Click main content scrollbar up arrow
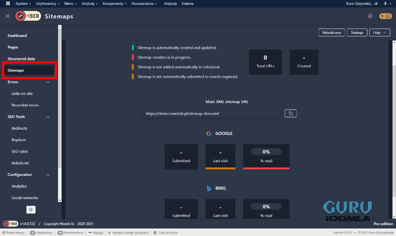 click(394, 42)
